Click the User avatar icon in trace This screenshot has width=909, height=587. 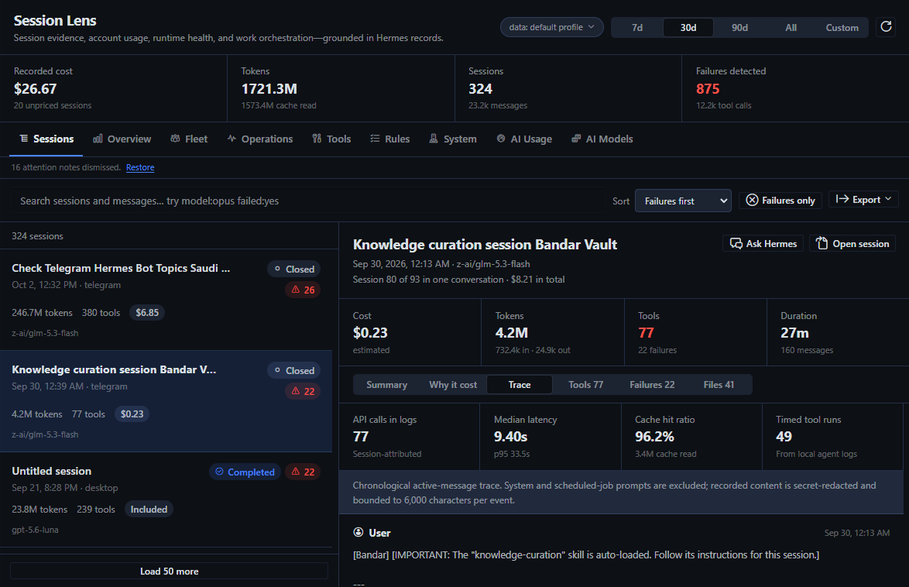point(358,533)
